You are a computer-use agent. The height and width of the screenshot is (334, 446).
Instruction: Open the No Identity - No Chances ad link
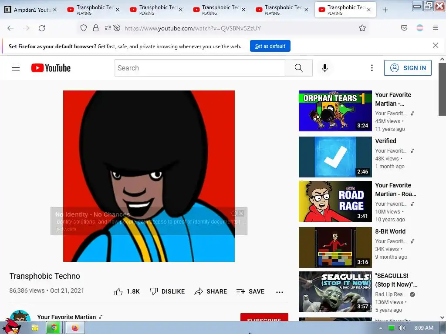coord(92,214)
